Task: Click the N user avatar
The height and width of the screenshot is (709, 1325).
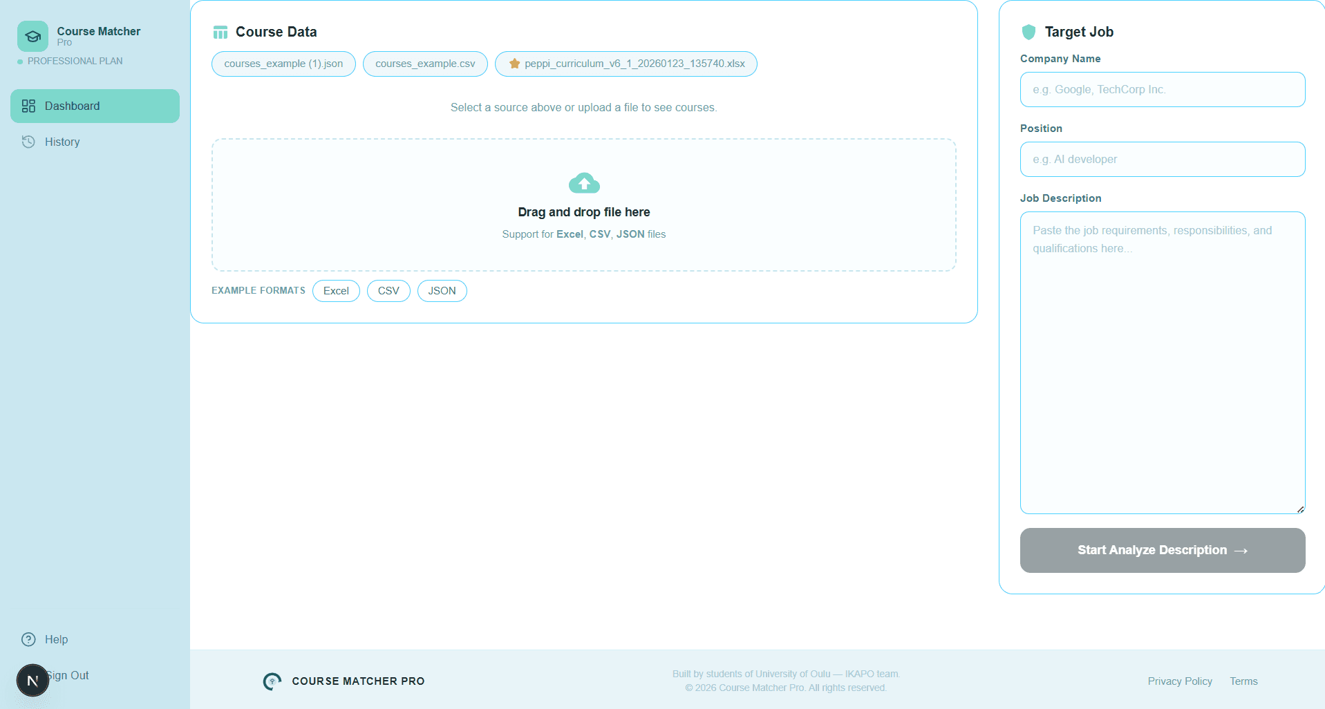Action: pos(32,681)
